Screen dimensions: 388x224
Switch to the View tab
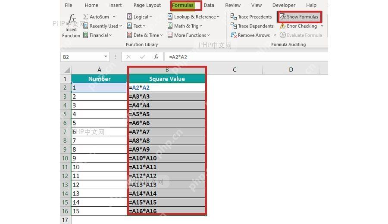257,5
